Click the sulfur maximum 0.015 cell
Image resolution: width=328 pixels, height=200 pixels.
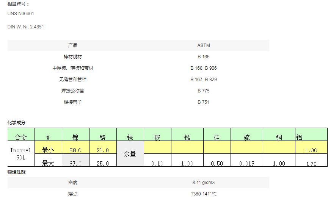coord(247,160)
